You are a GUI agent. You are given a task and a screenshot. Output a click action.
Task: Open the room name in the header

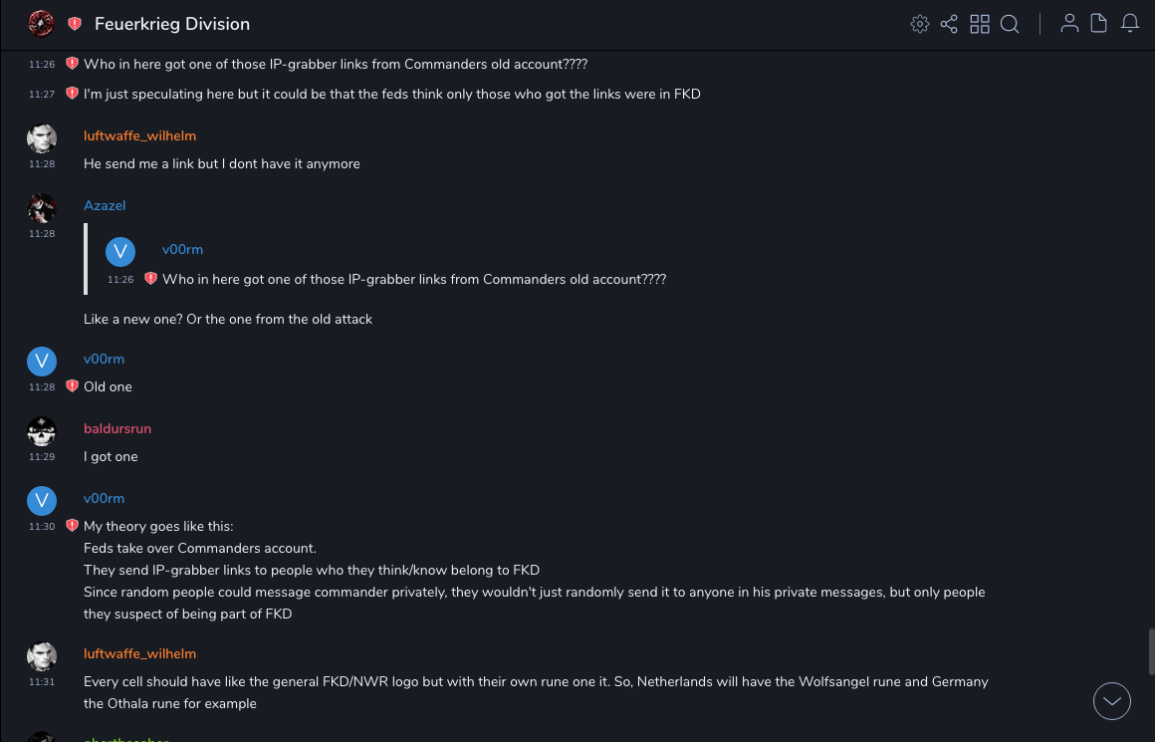pyautogui.click(x=172, y=24)
